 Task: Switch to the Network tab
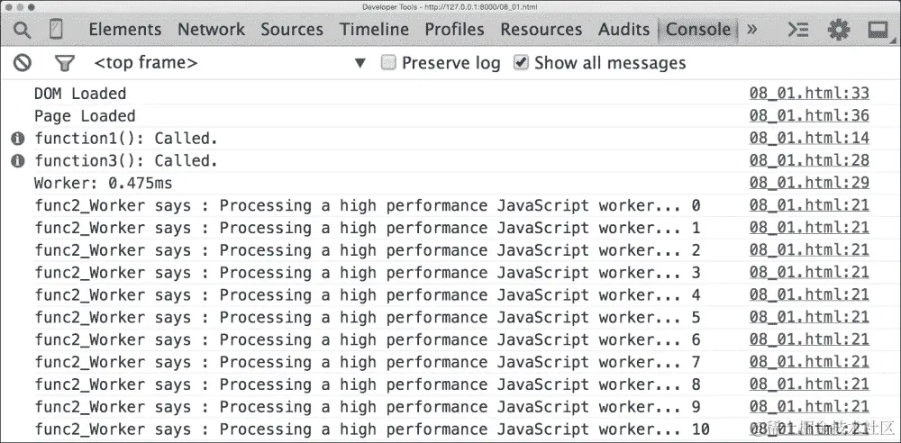pyautogui.click(x=211, y=30)
